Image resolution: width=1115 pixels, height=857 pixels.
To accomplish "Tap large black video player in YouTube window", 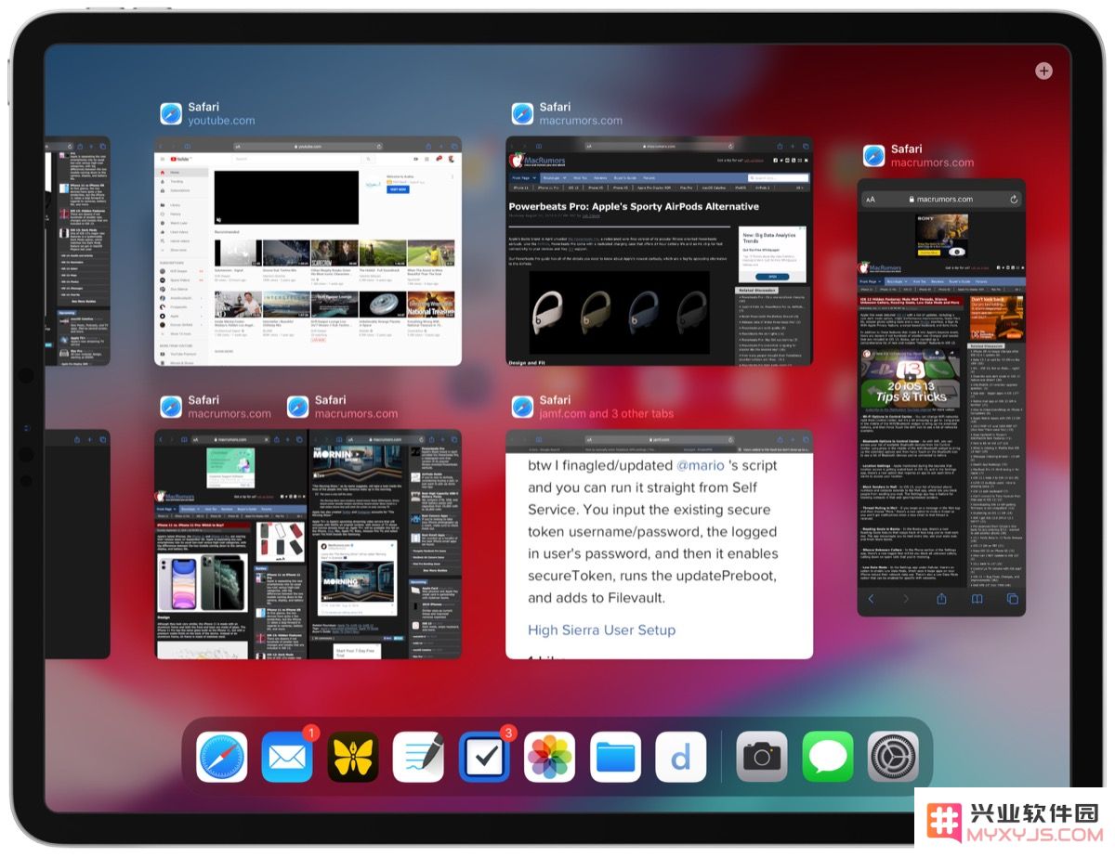I will click(286, 197).
